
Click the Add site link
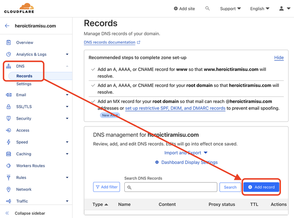tap(184, 9)
